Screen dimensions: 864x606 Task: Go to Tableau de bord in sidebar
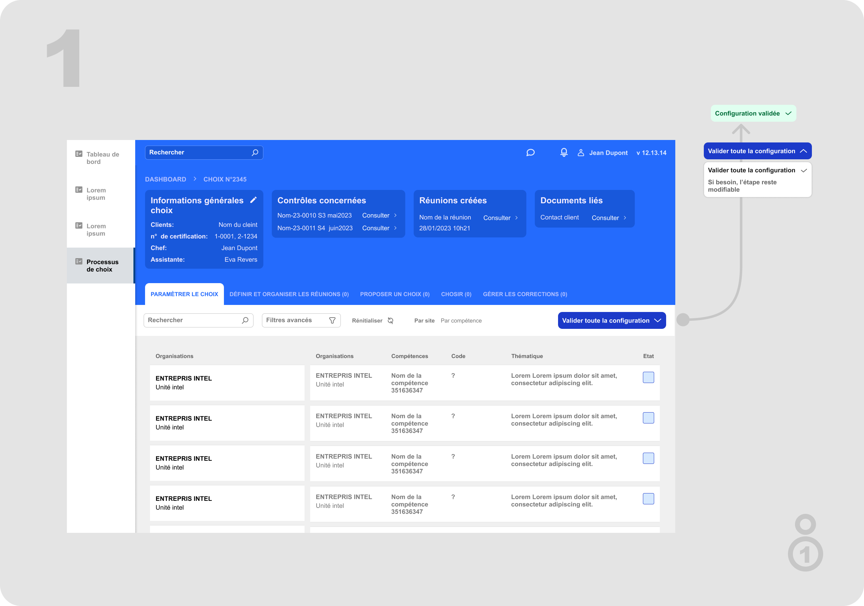click(101, 158)
